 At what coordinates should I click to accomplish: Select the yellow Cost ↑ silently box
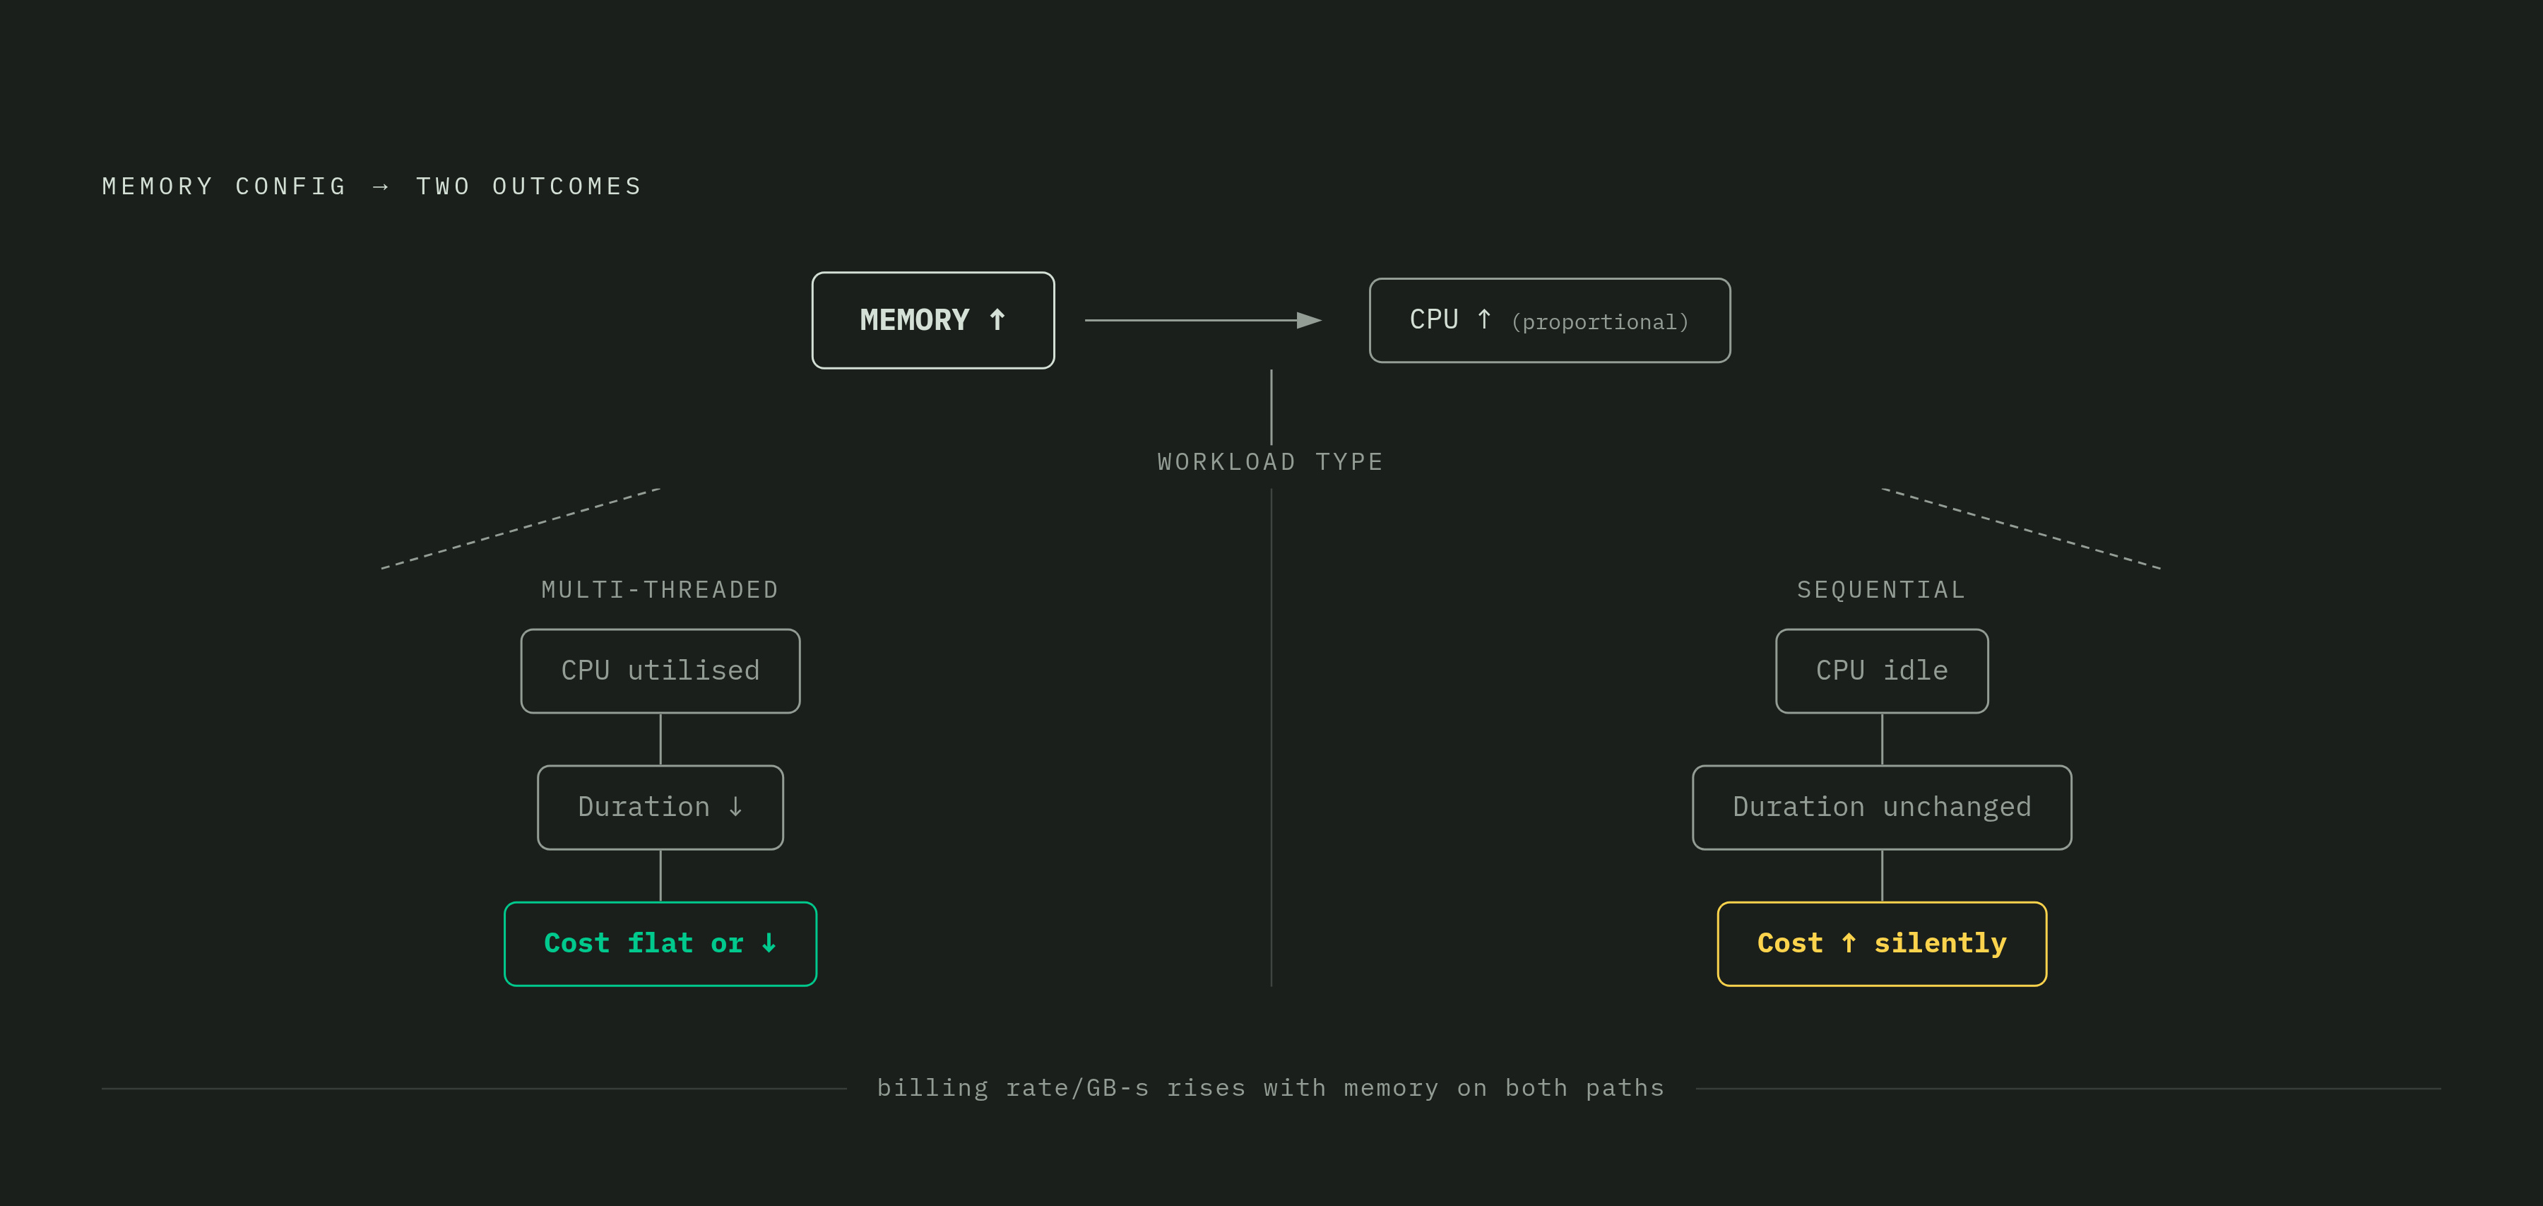click(1882, 943)
